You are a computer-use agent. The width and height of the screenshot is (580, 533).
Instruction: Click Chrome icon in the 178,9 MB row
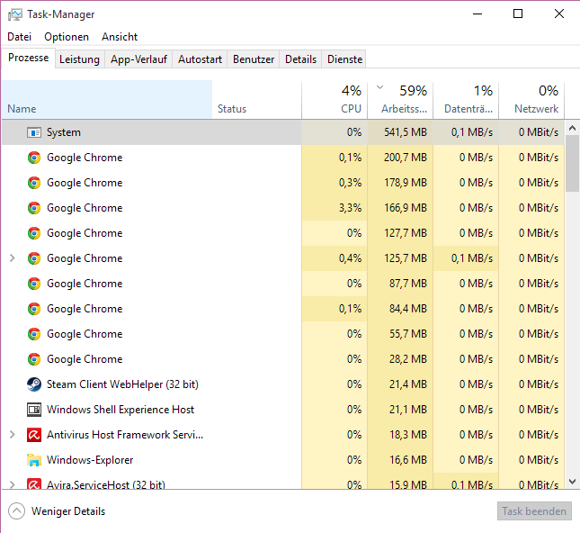(34, 183)
